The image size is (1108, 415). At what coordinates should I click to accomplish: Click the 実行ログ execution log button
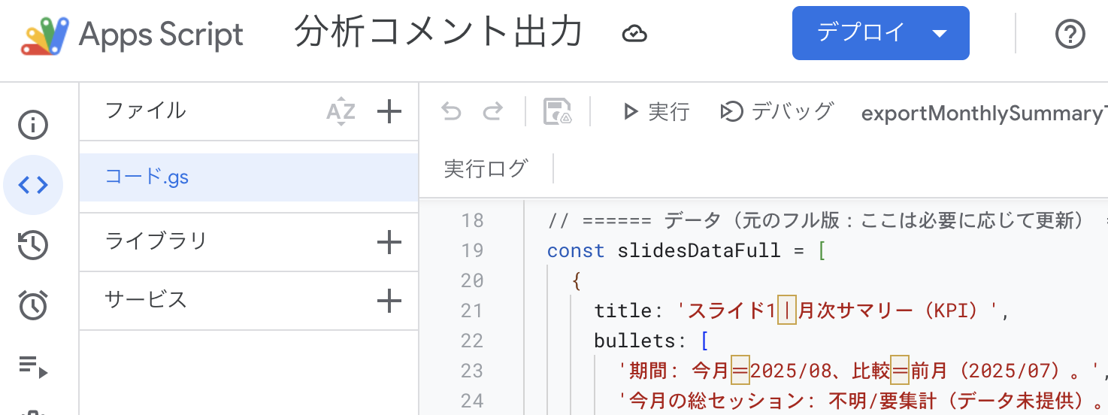click(486, 168)
